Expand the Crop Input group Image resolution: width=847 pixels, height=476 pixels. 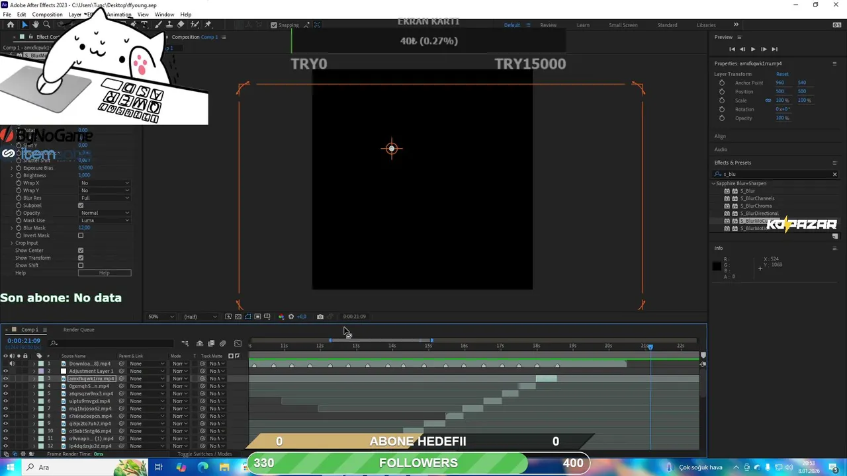click(11, 243)
